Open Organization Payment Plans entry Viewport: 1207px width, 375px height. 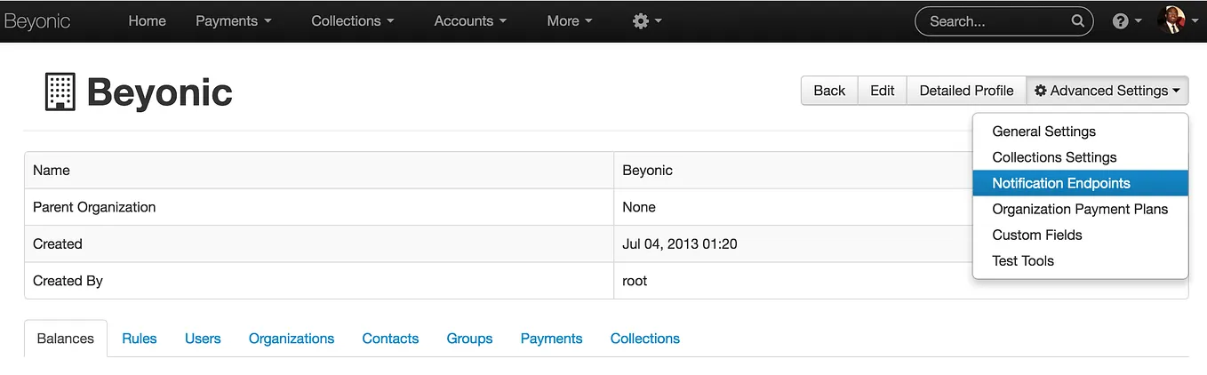pyautogui.click(x=1080, y=209)
